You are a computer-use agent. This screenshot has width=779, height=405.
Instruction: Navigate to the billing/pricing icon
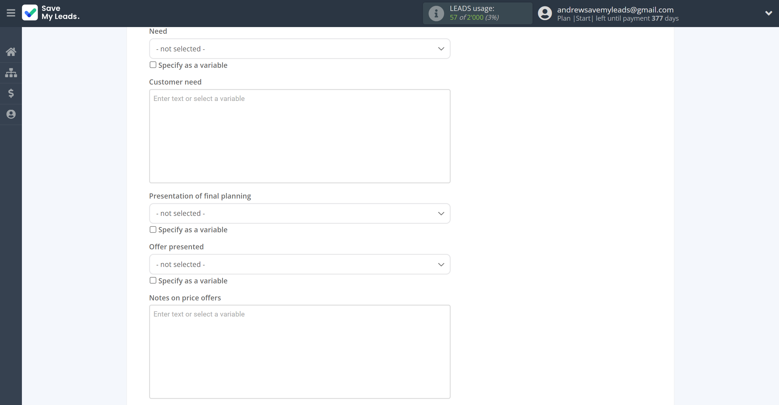(11, 93)
